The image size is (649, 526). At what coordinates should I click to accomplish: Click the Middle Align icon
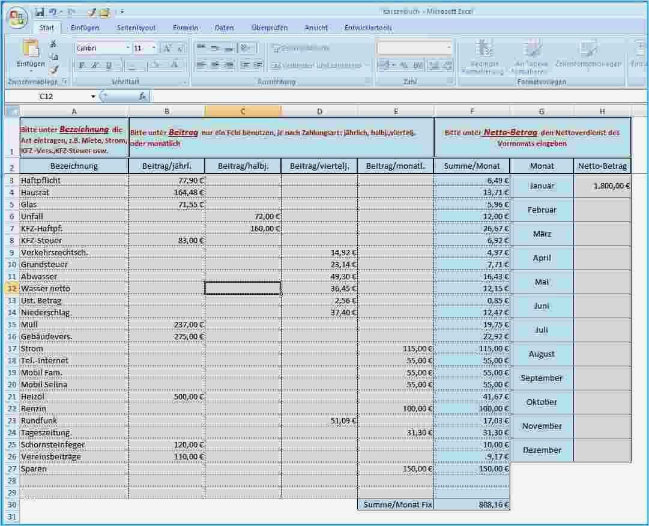[215, 48]
